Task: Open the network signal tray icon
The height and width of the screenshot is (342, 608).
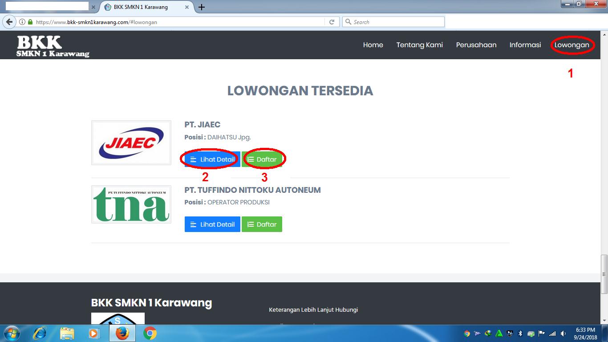Action: pos(552,333)
